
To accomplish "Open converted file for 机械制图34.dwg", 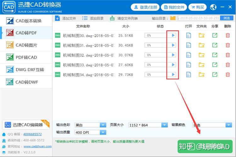I will point(188,74).
